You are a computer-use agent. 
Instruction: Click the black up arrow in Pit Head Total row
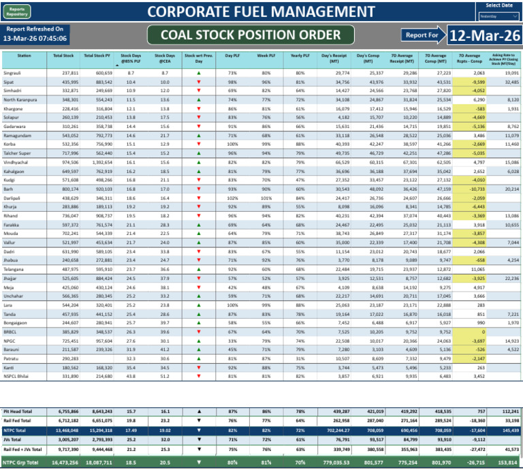(199, 411)
